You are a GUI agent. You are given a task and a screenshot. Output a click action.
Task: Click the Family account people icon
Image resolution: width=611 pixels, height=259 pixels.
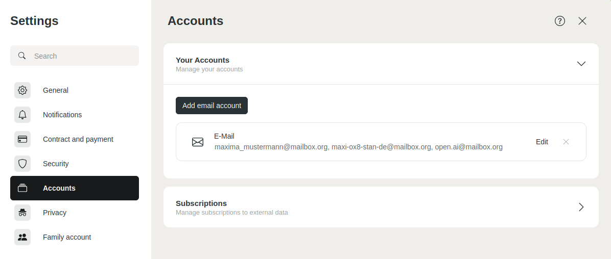tap(22, 237)
